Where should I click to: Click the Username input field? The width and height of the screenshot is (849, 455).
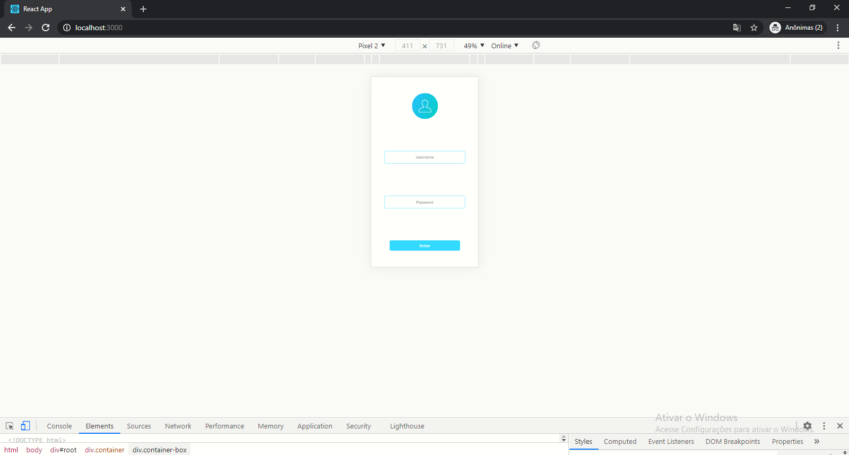point(424,157)
